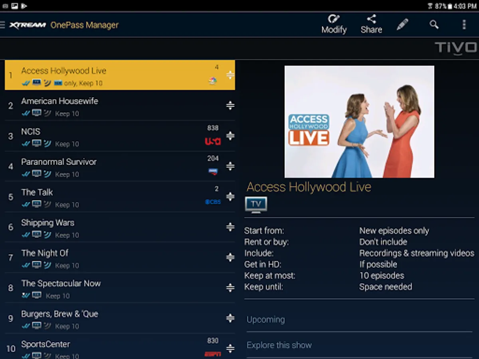The image size is (479, 359).
Task: Tap the reorder handle for The Talk
Action: (x=230, y=196)
